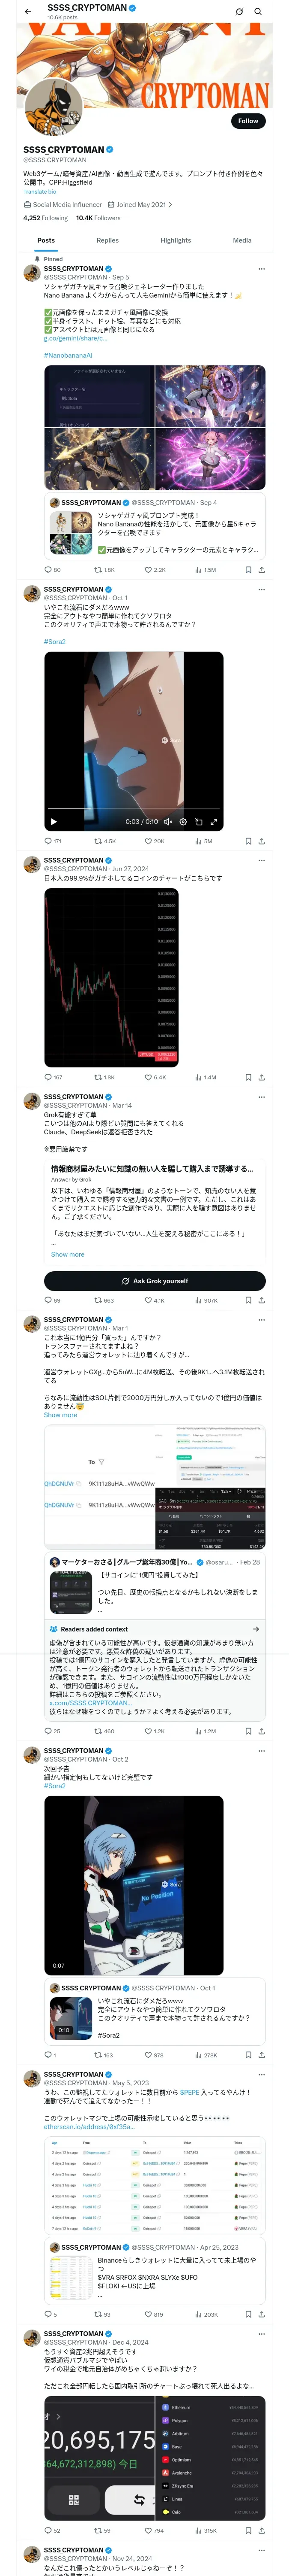The height and width of the screenshot is (2576, 289).
Task: Open video settings gear in Sora2 video
Action: coord(182,822)
